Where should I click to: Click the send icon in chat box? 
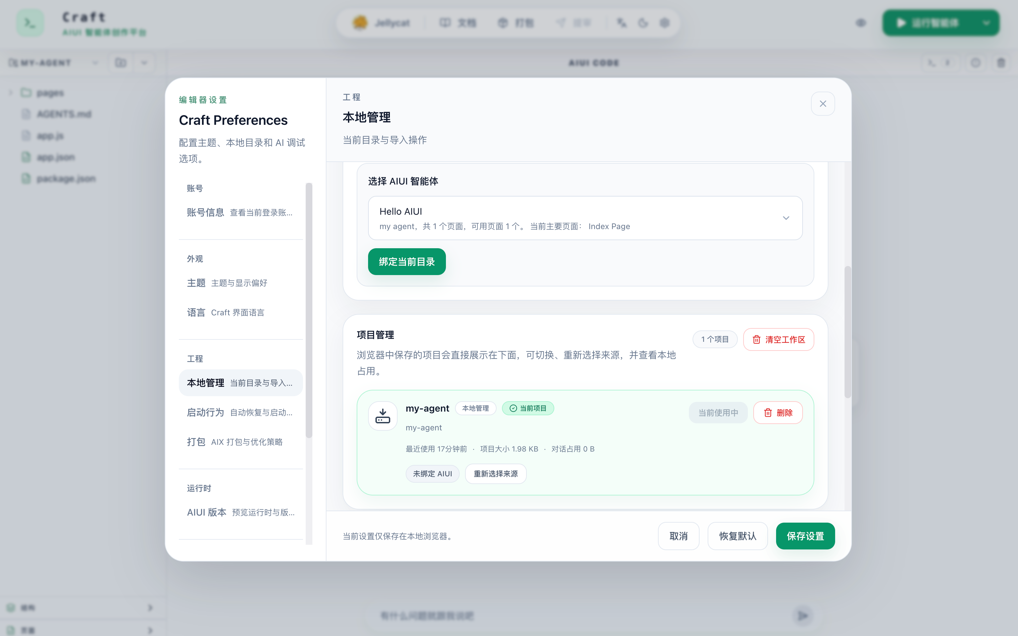(x=803, y=616)
